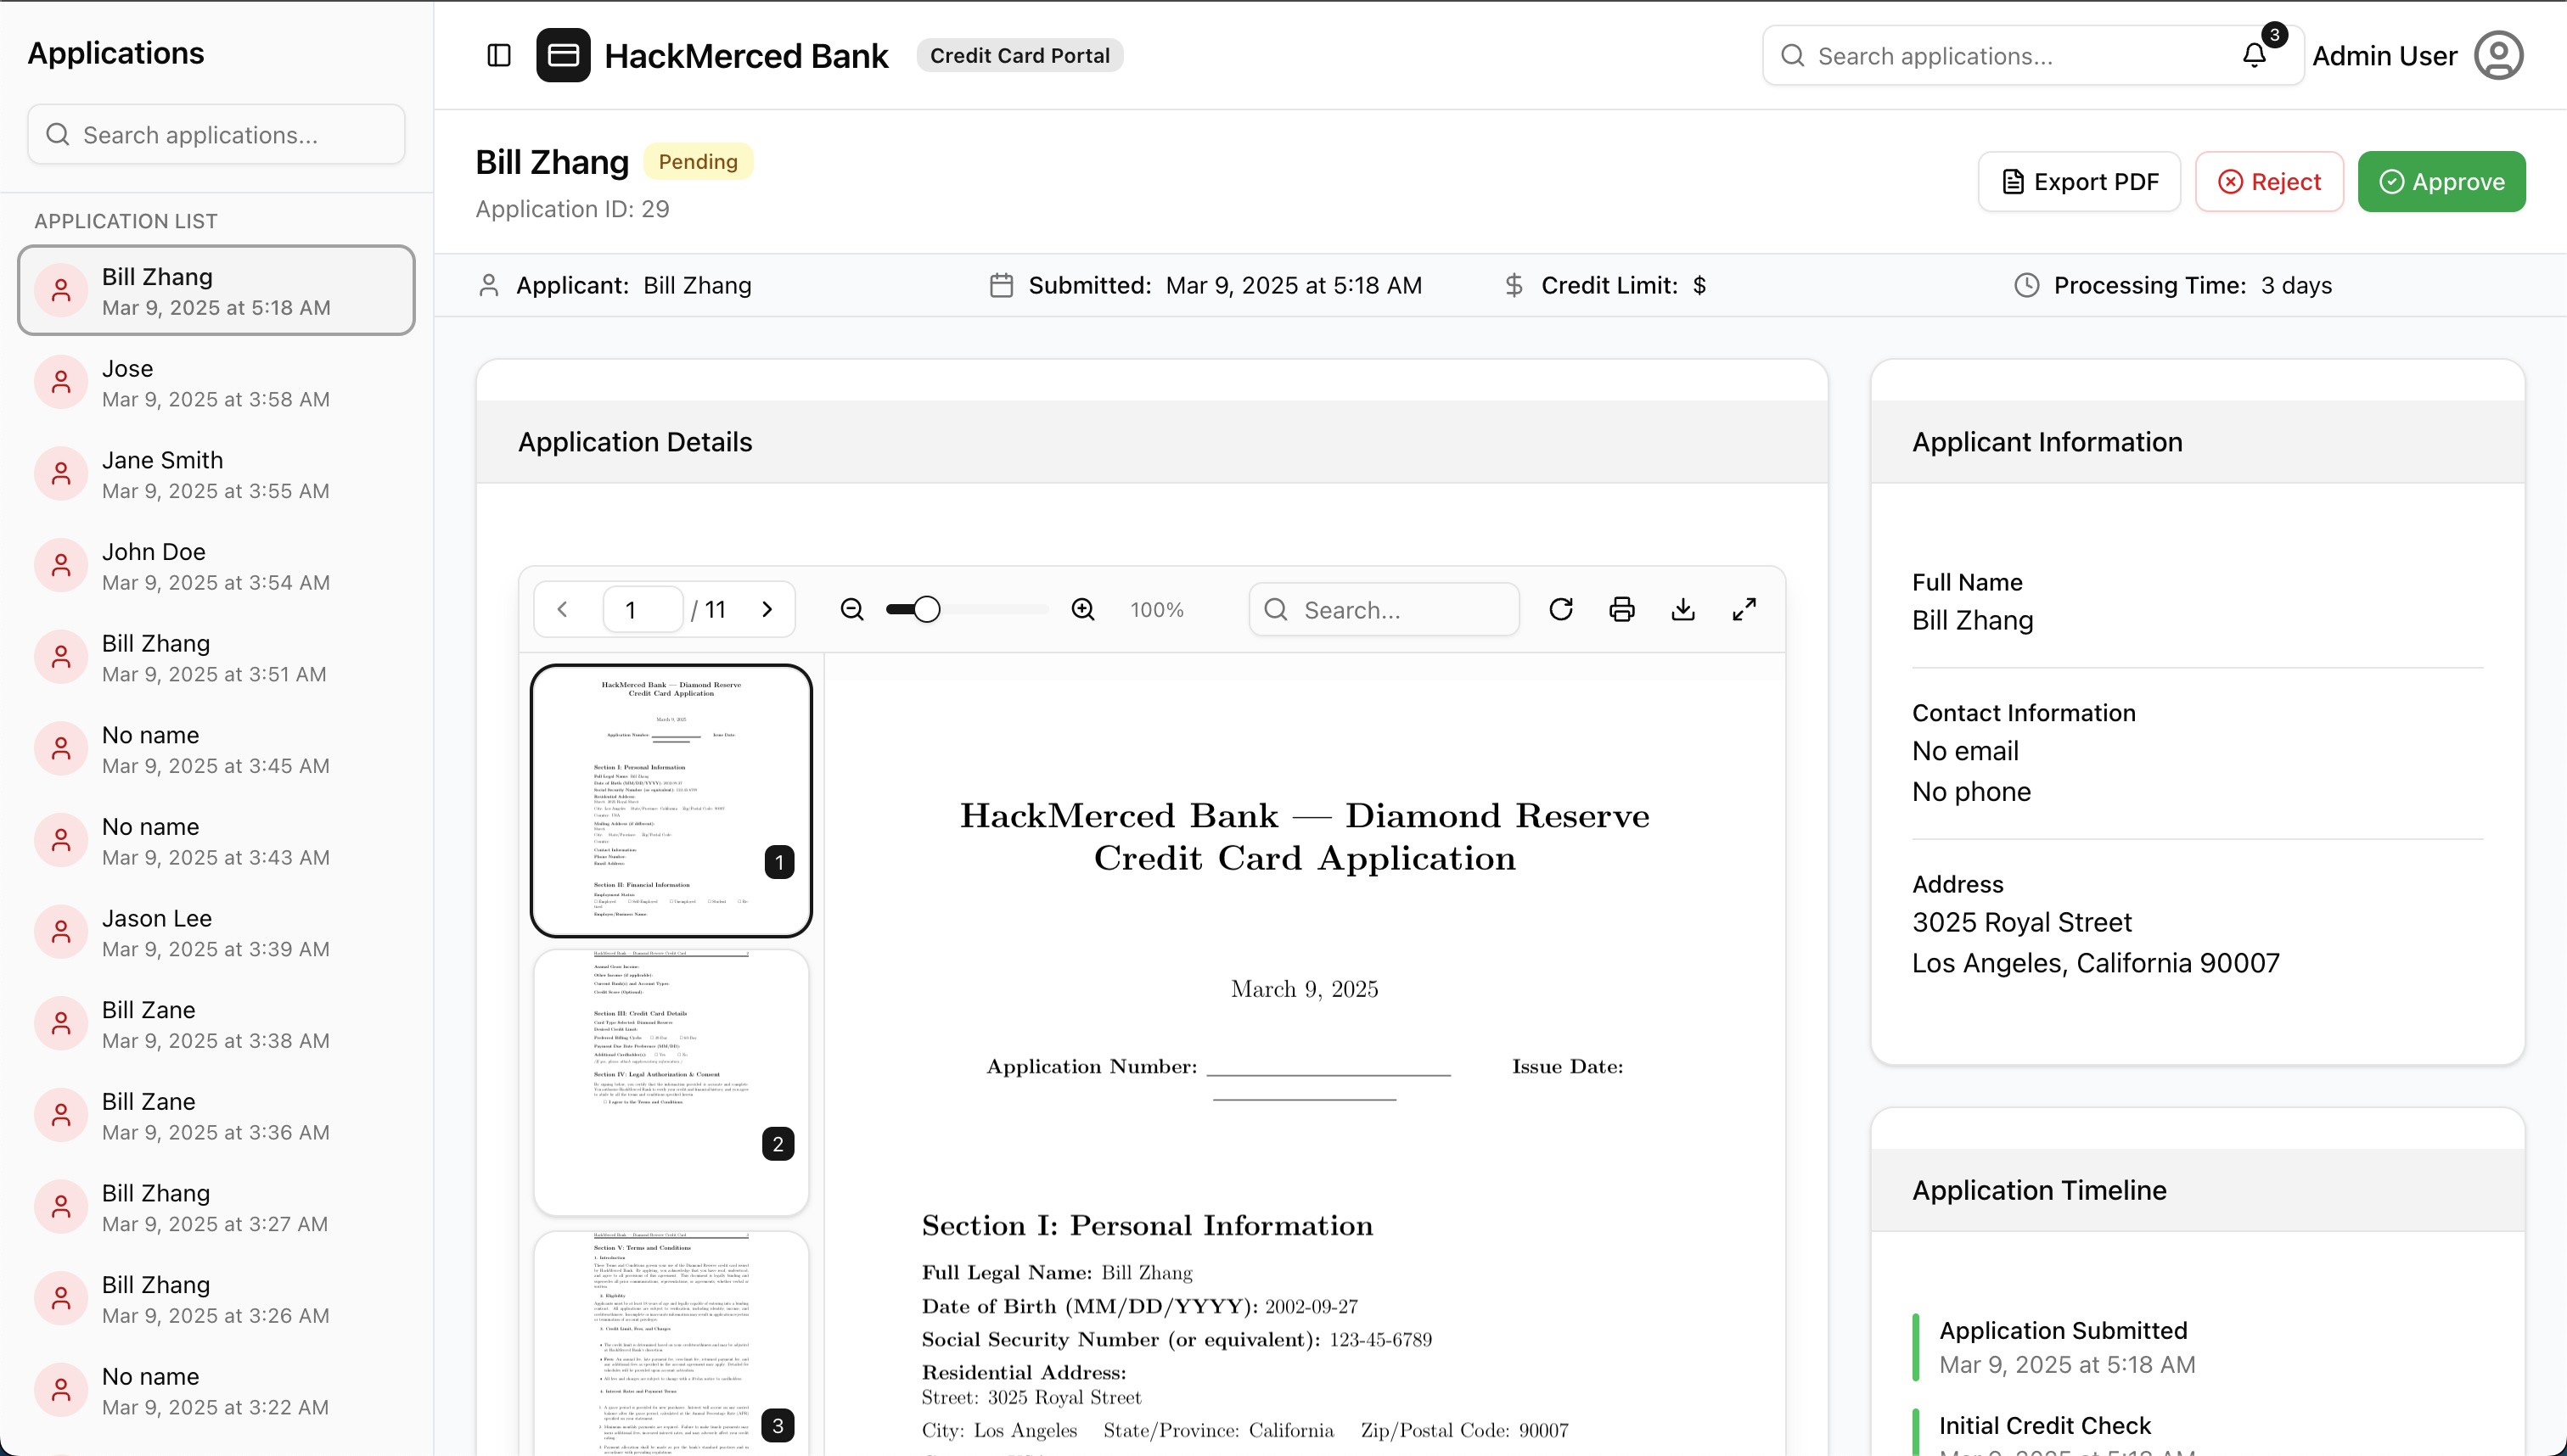The image size is (2567, 1456).
Task: Toggle the sidebar panel icon
Action: click(498, 56)
